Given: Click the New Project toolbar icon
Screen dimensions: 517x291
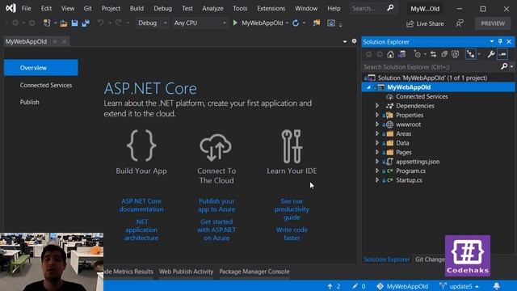Looking at the screenshot, I should [47, 23].
